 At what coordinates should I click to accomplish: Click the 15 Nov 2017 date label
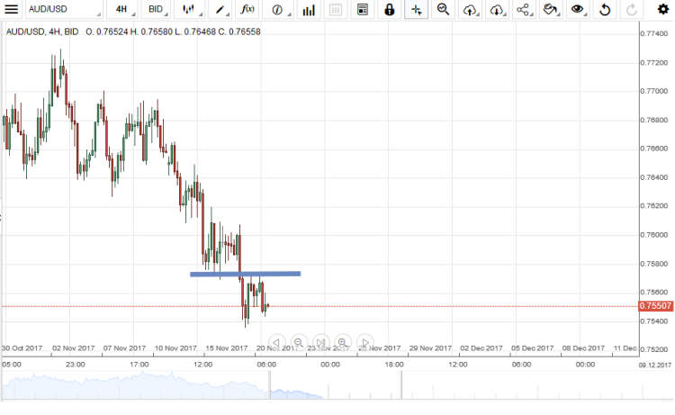point(227,347)
